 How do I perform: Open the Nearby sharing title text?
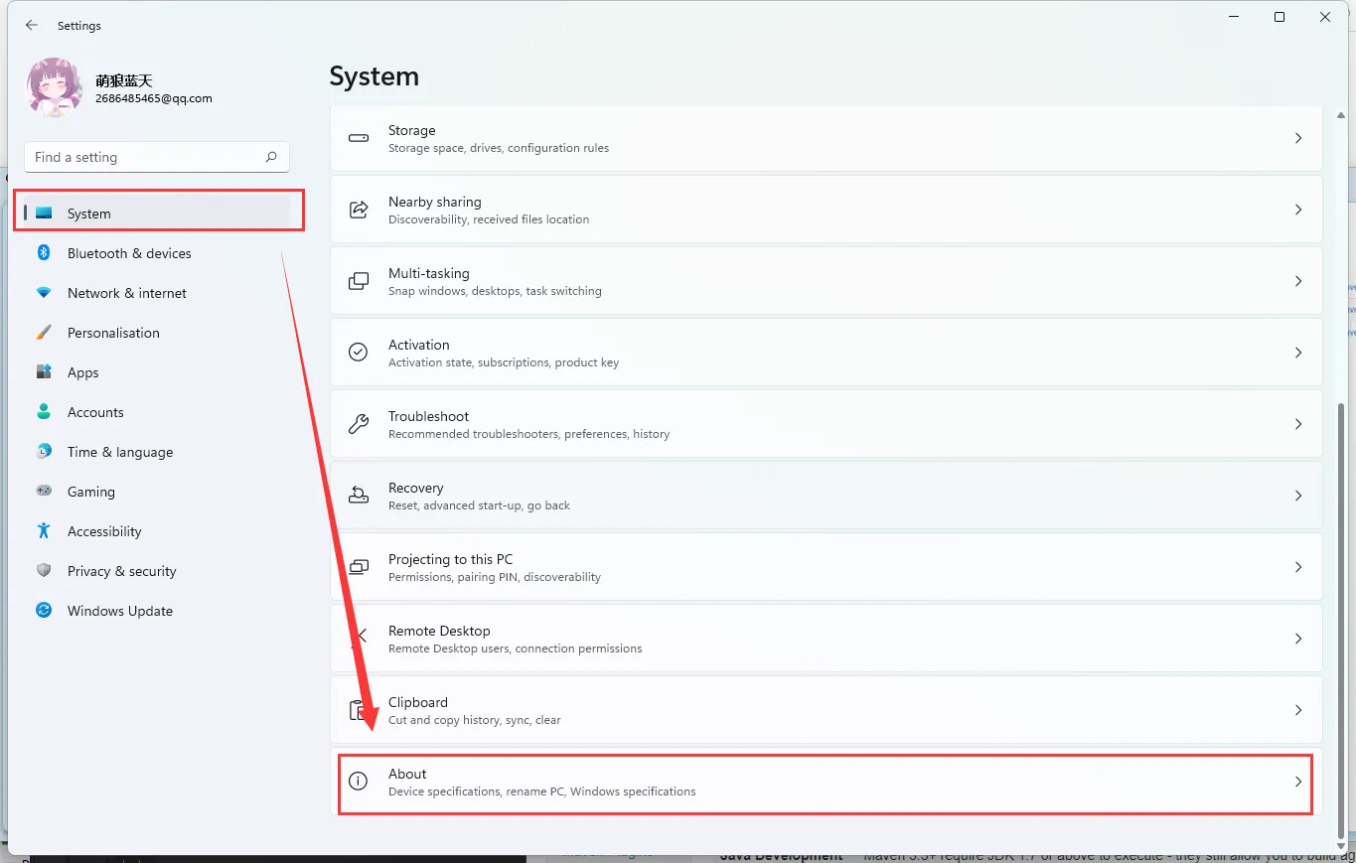(434, 202)
